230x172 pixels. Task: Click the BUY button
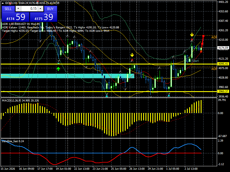[x=50, y=9]
